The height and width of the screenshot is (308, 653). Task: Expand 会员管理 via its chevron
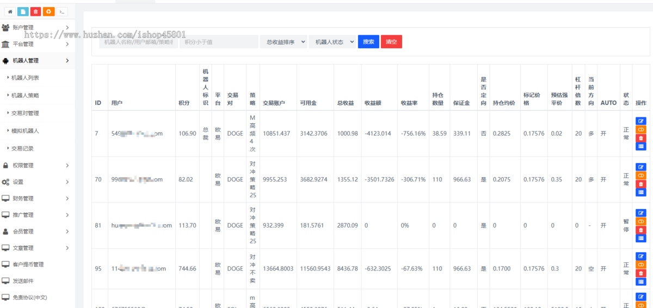pos(67,231)
